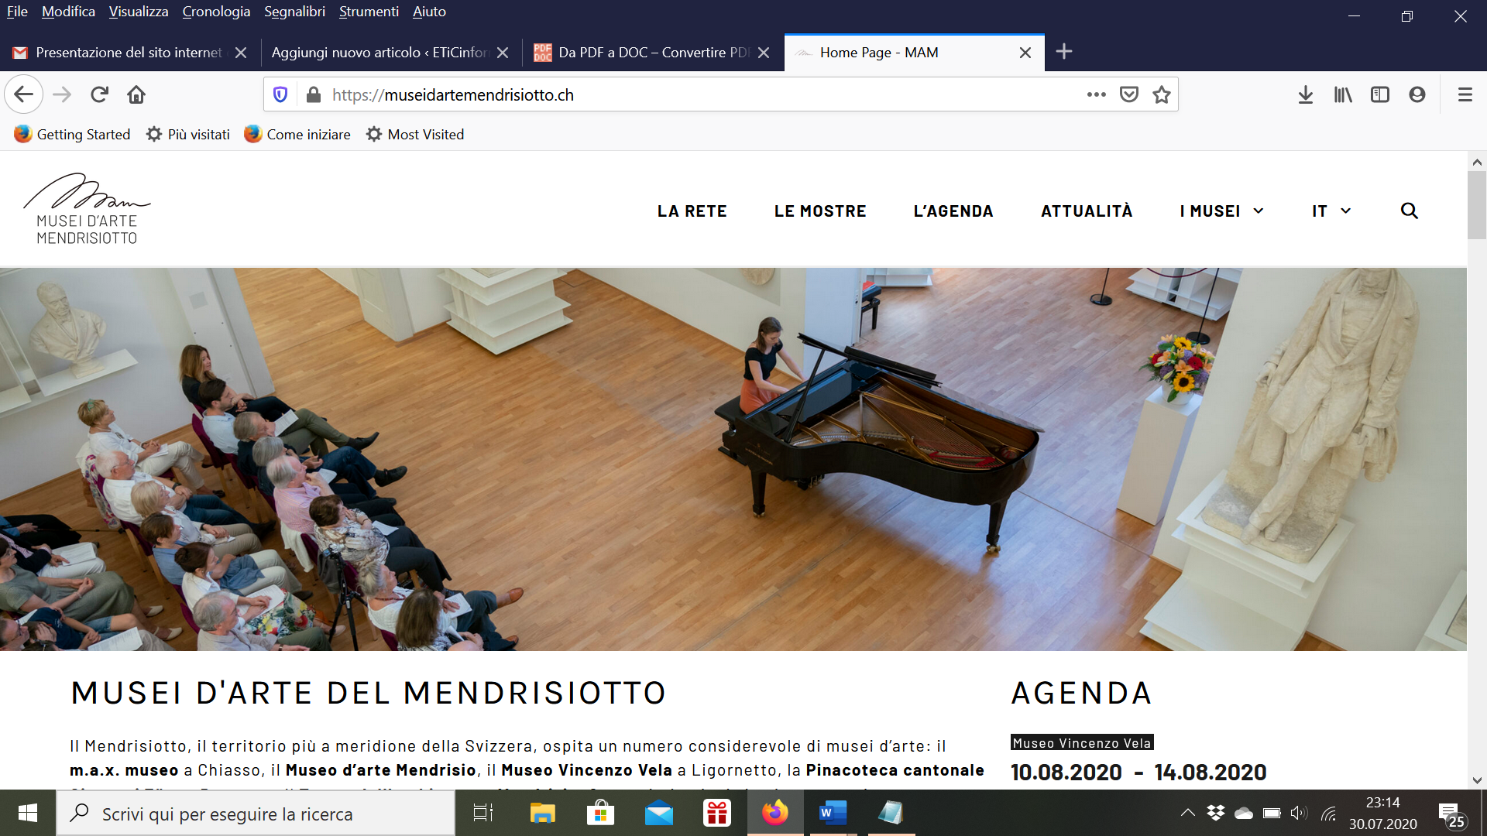Screen dimensions: 1487x836
Task: Reload the current page
Action: tap(99, 94)
